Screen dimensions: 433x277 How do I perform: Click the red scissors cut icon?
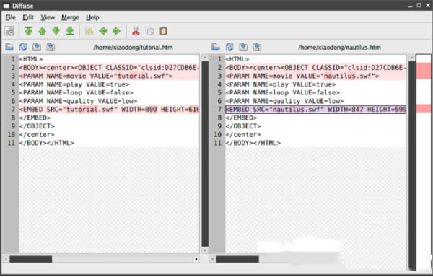[136, 31]
